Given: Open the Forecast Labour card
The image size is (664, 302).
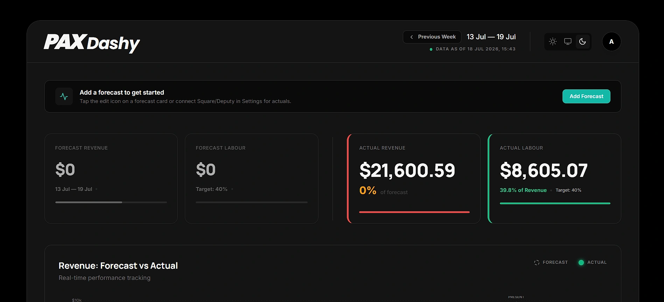Looking at the screenshot, I should (251, 178).
